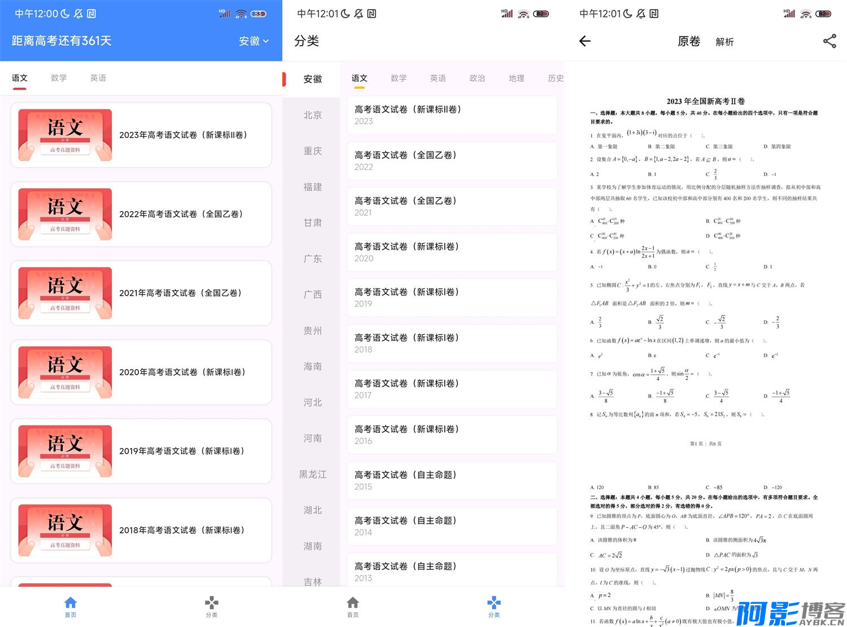Viewport: 847px width, 627px height.
Task: Choose 北京 in province sidebar
Action: (x=312, y=115)
